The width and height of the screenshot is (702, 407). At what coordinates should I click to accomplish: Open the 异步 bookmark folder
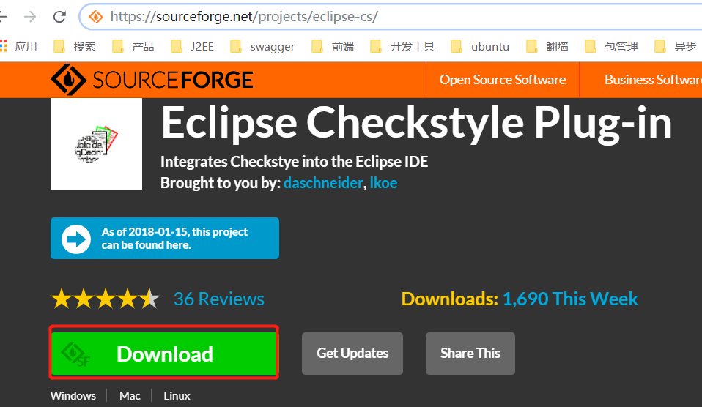[675, 46]
